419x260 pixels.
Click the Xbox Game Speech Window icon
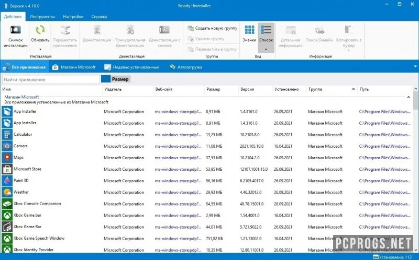[7, 238]
